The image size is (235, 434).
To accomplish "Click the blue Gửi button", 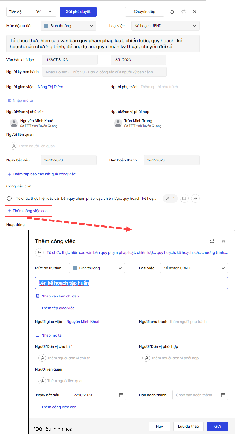I will click(218, 426).
